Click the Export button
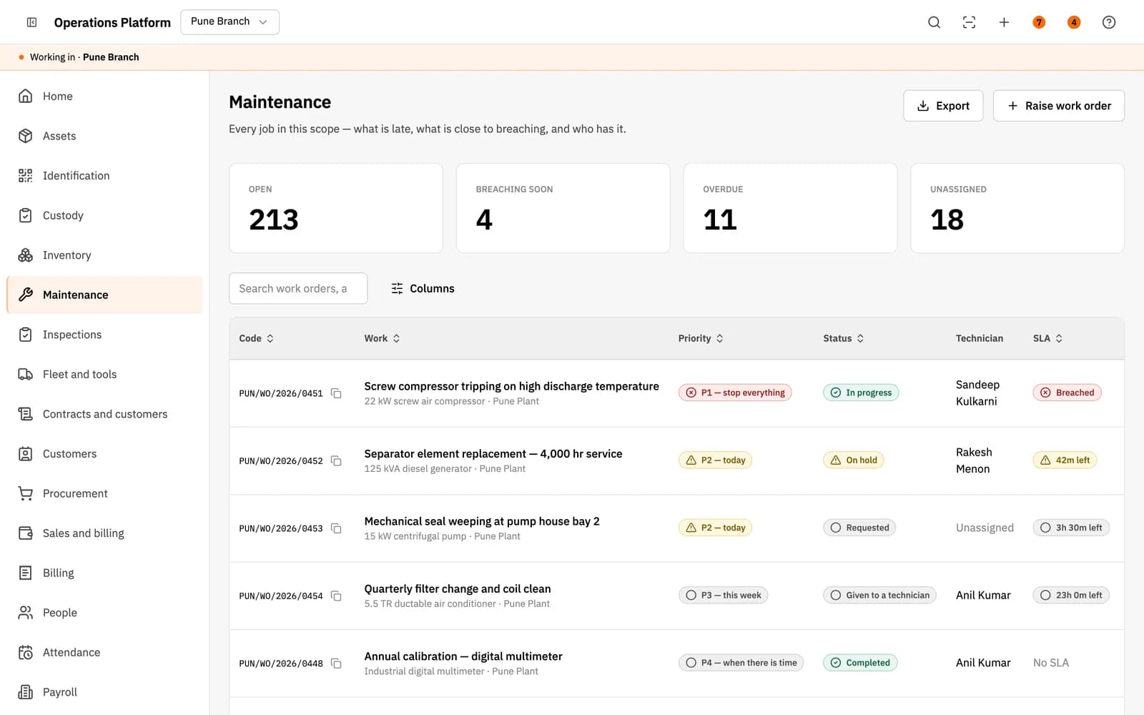This screenshot has height=715, width=1144. [943, 106]
